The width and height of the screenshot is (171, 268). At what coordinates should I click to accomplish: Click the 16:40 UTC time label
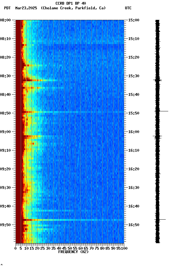coord(134,206)
